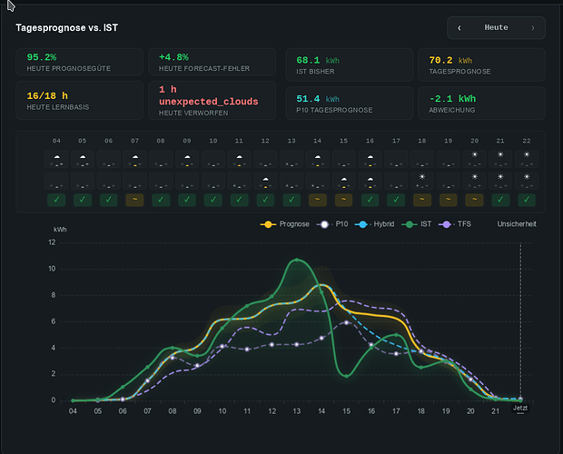
Task: Toggle the IST series in chart legend
Action: coord(417,224)
